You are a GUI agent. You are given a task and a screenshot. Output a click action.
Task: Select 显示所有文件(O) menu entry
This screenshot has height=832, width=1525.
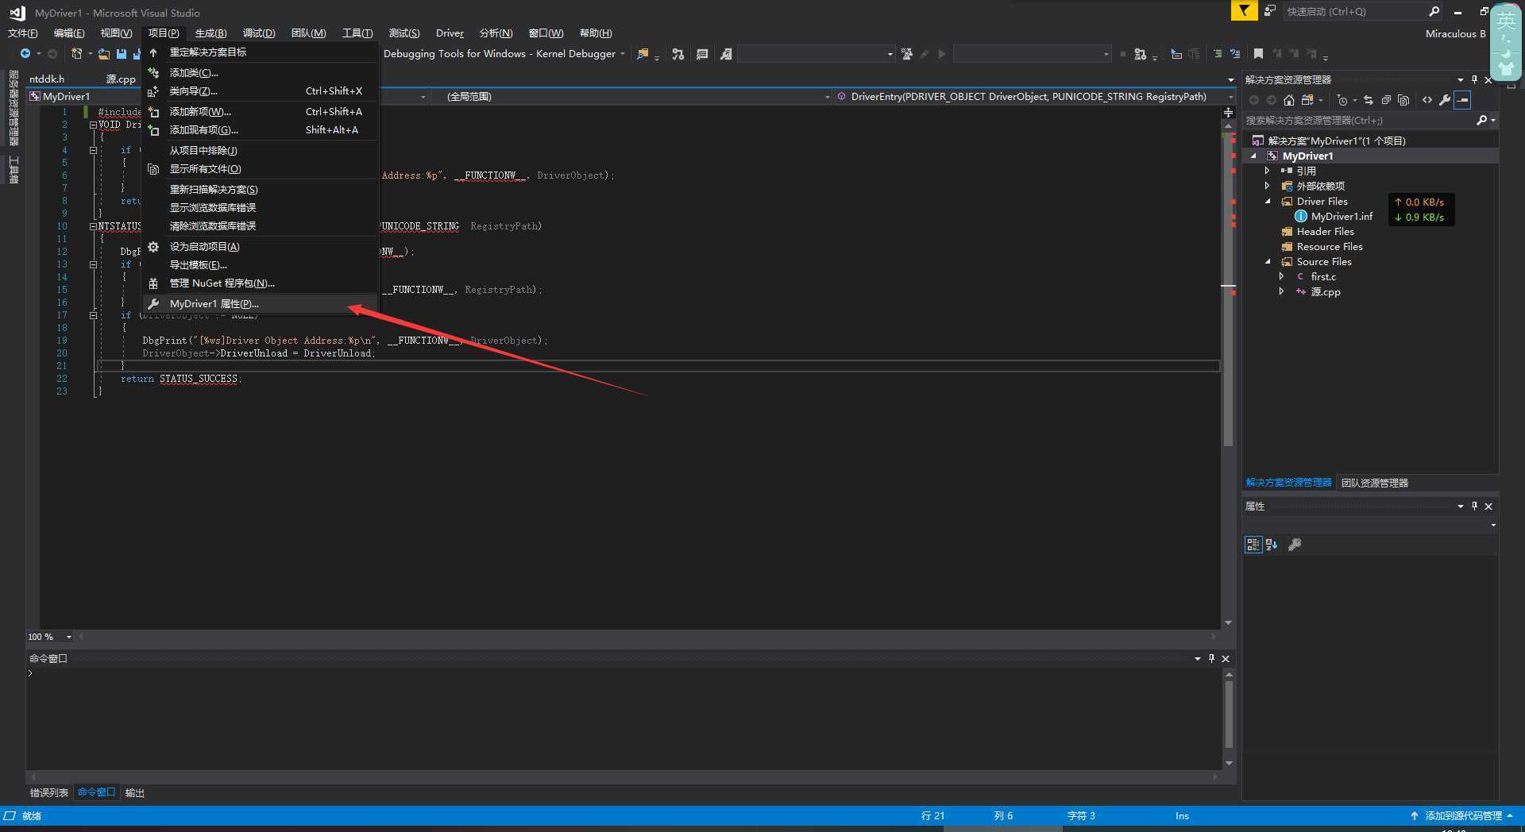[259, 169]
